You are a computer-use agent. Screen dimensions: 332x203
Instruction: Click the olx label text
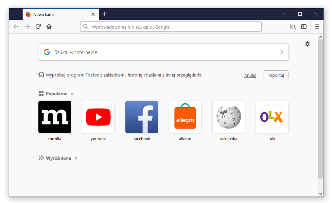pos(272,139)
